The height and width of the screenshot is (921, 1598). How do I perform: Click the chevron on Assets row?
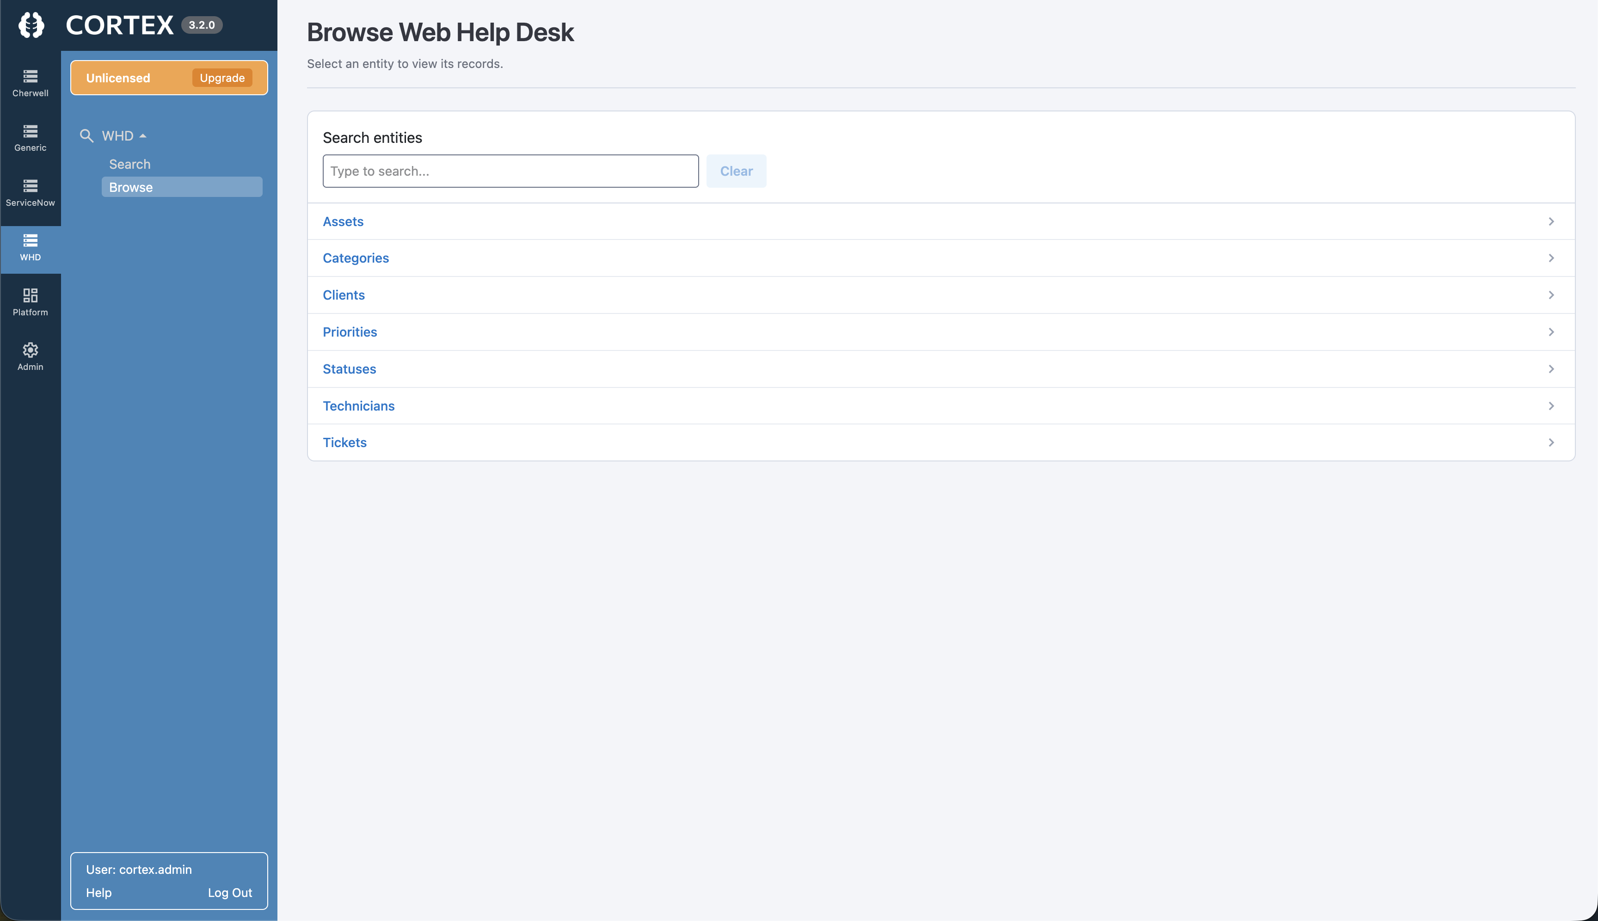(x=1551, y=221)
